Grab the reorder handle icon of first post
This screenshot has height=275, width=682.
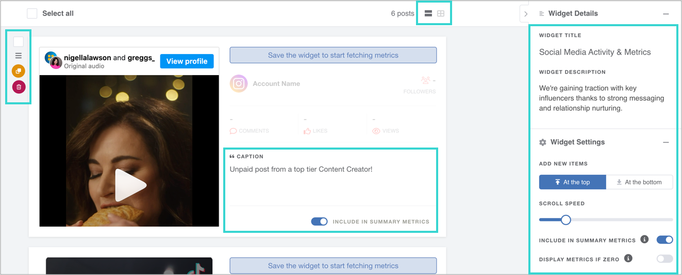(19, 56)
